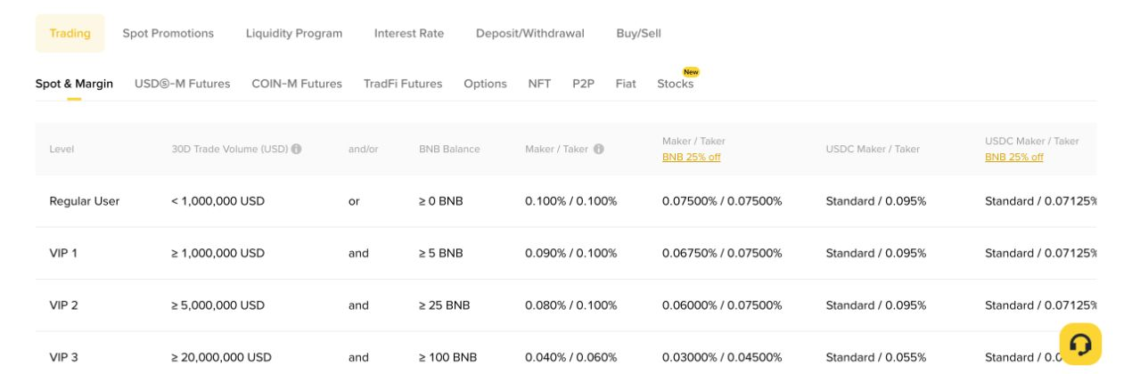The height and width of the screenshot is (374, 1132).
Task: Select the Stocks tab with New badge
Action: click(676, 83)
